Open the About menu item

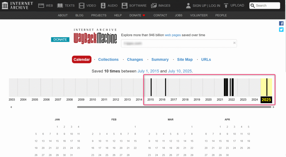click(x=63, y=15)
